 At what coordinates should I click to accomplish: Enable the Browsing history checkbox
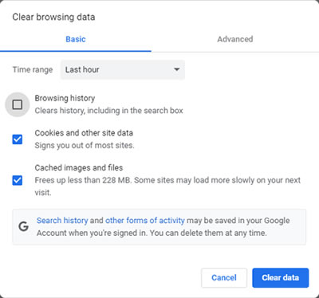pyautogui.click(x=18, y=104)
